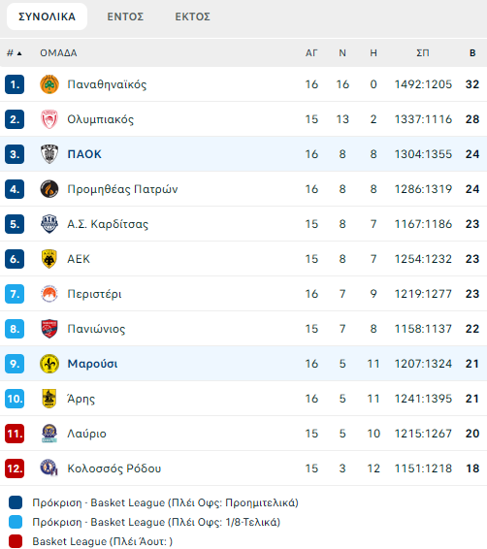Screen dimensions: 487x549
Task: Switch to the ΕΚΤΟΣ tab
Action: [x=192, y=16]
